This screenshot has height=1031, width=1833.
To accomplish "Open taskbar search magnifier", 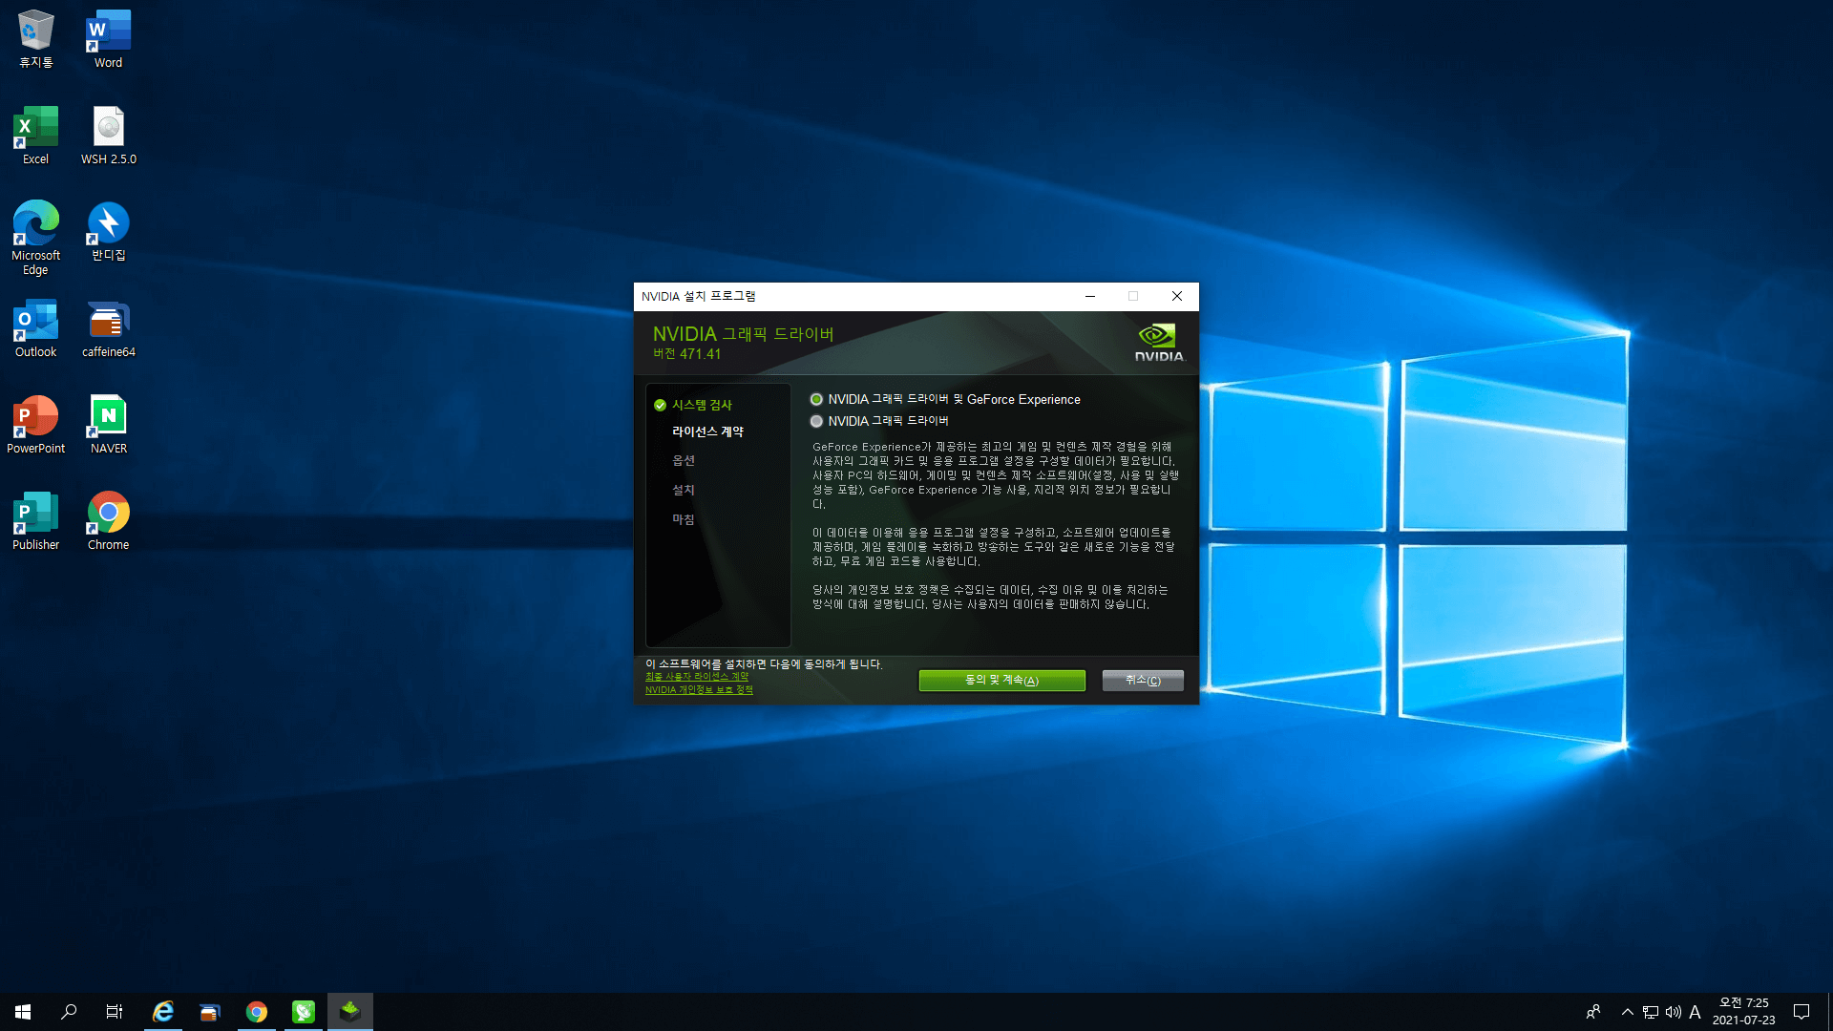I will coord(69,1012).
